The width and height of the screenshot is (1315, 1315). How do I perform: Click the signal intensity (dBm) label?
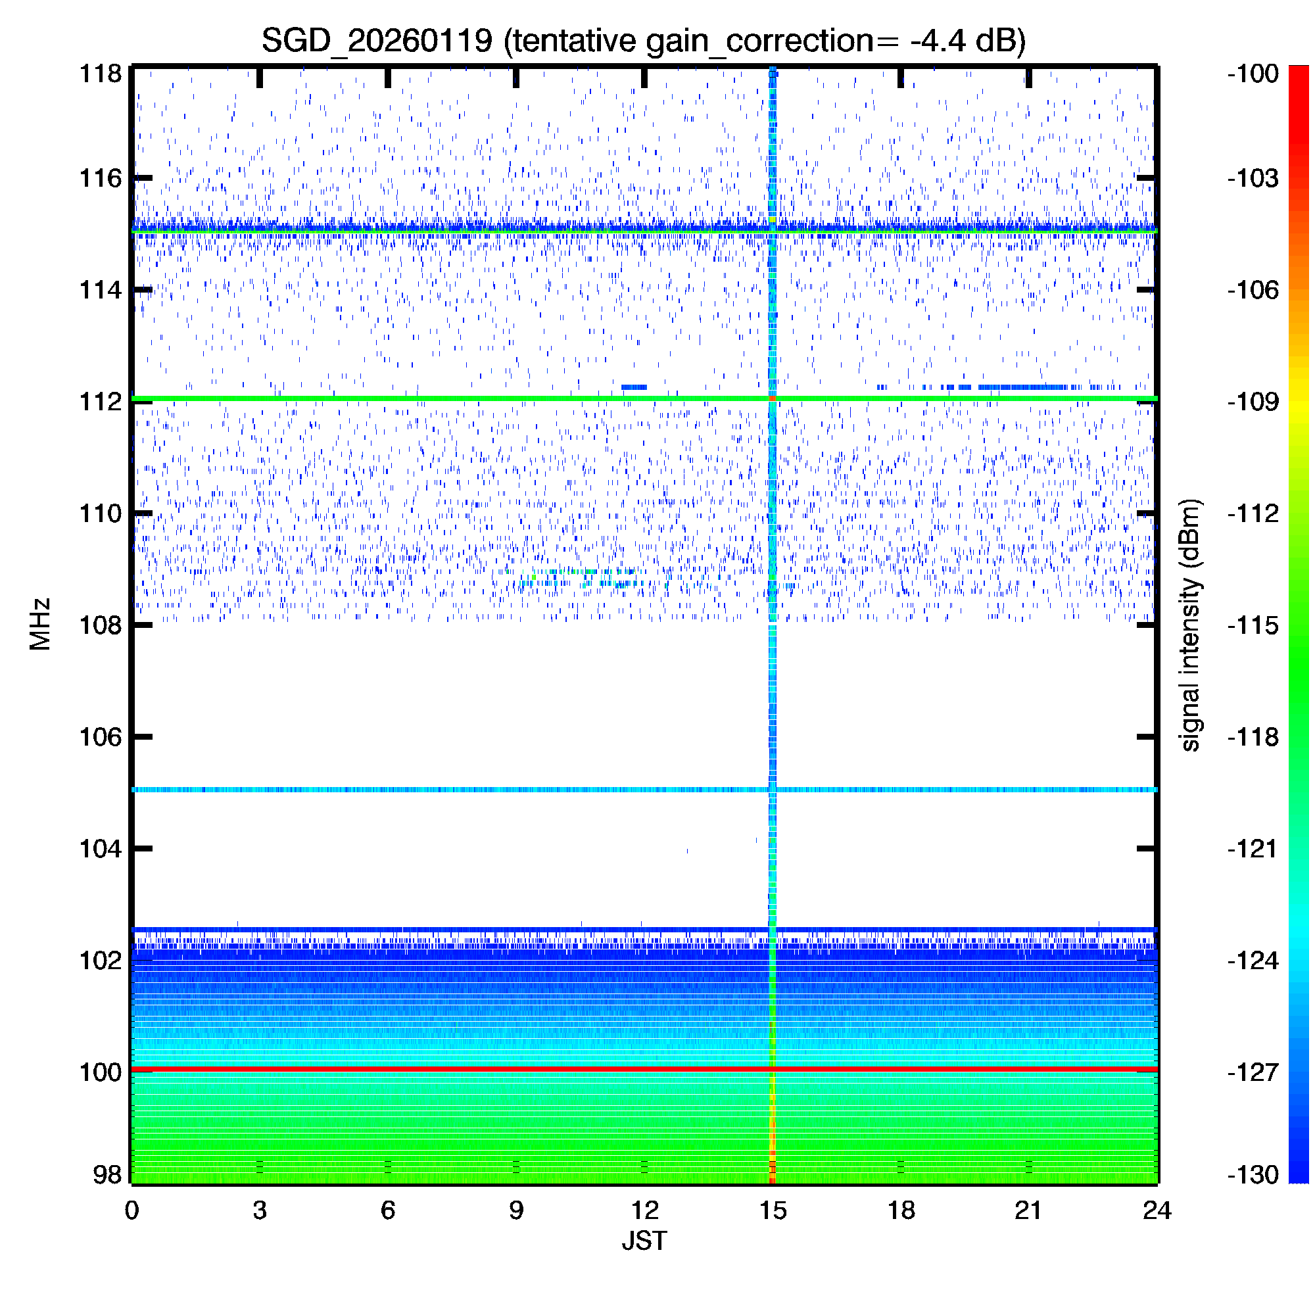(x=1190, y=625)
